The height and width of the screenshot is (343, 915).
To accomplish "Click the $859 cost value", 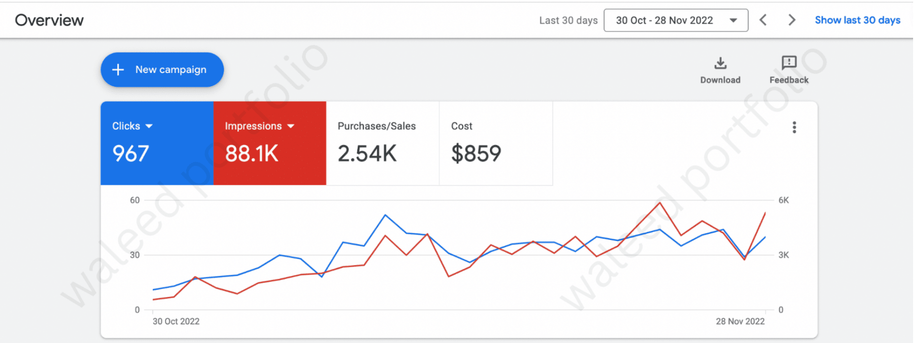I will pos(476,153).
